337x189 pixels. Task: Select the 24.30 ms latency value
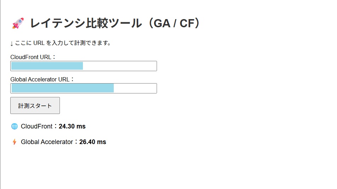[x=72, y=126]
